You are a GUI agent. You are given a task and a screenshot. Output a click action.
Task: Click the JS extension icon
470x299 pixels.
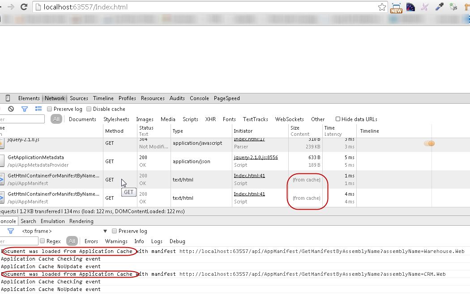[453, 7]
